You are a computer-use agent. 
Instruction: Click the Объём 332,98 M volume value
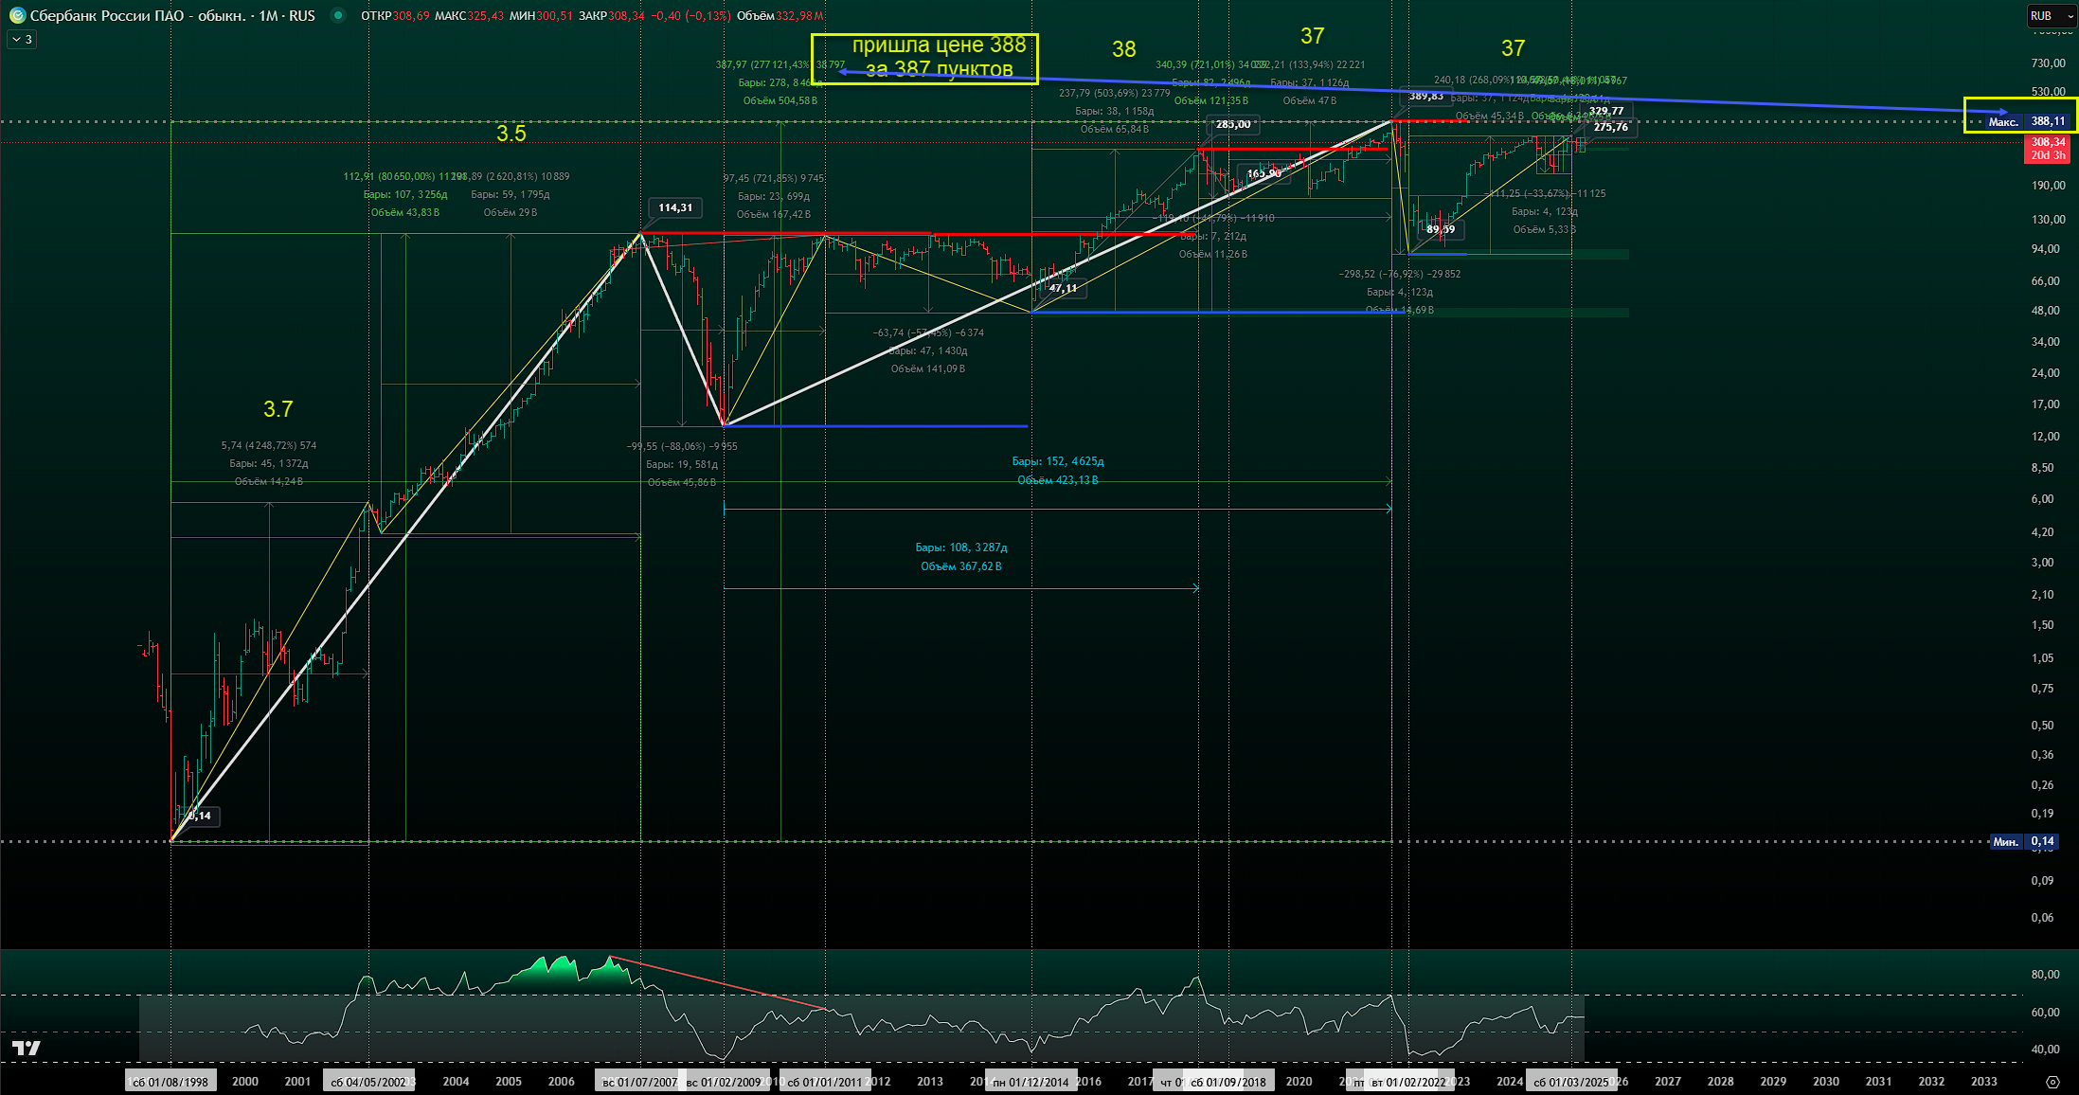(x=780, y=16)
